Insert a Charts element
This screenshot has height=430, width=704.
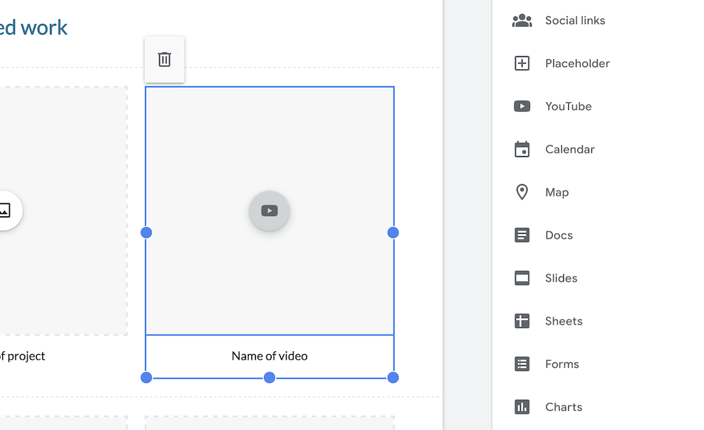click(563, 406)
